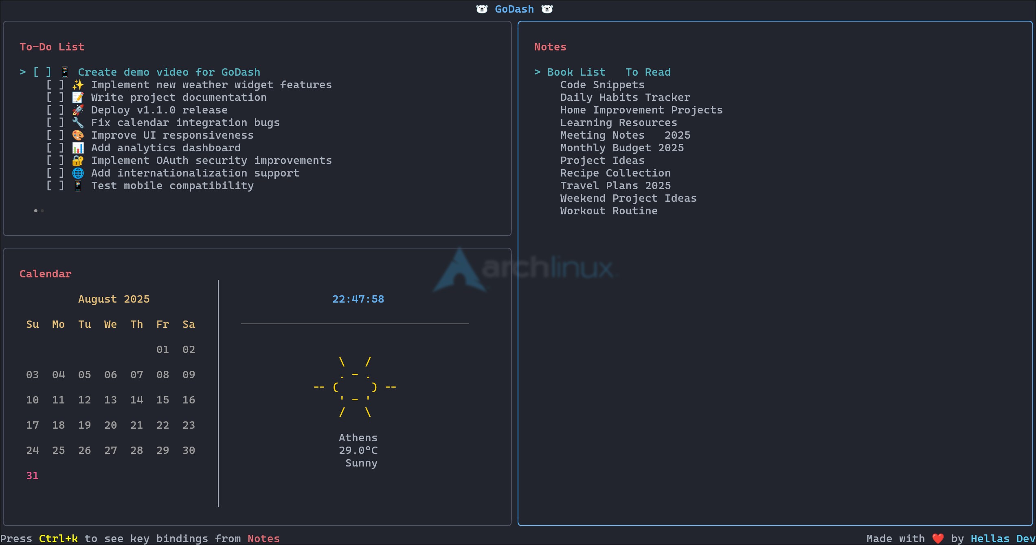Click the memo icon on documentation task

pyautogui.click(x=78, y=98)
